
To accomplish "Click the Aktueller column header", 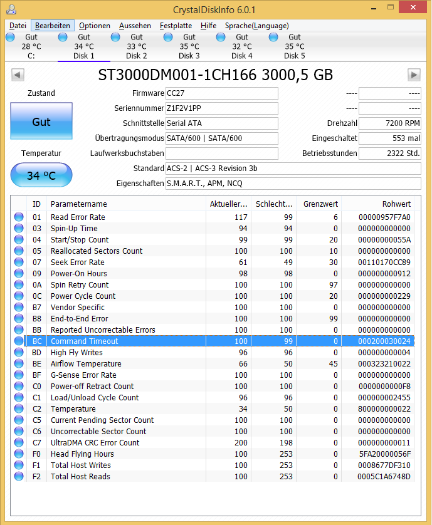I will (229, 204).
